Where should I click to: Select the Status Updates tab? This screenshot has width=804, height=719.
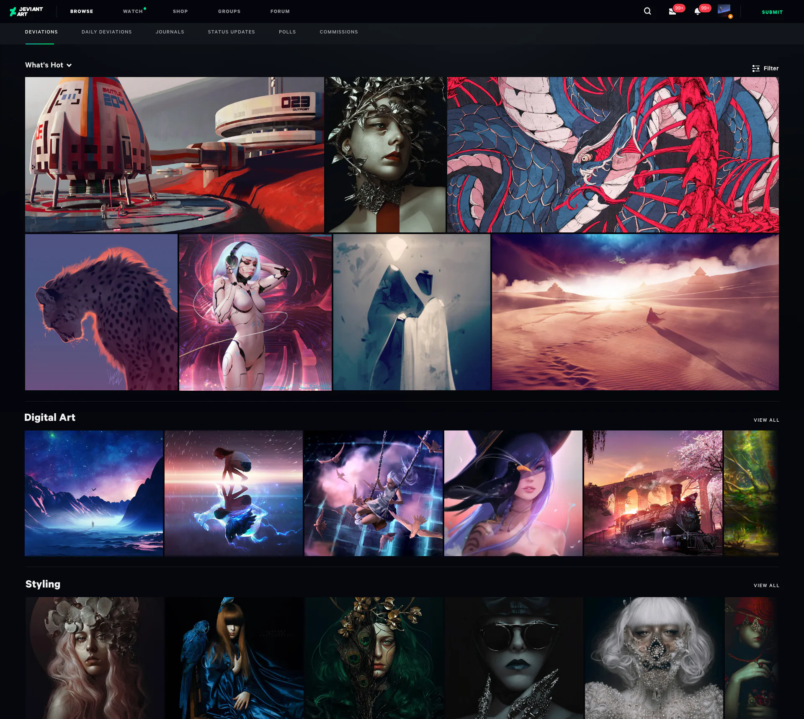pos(232,32)
